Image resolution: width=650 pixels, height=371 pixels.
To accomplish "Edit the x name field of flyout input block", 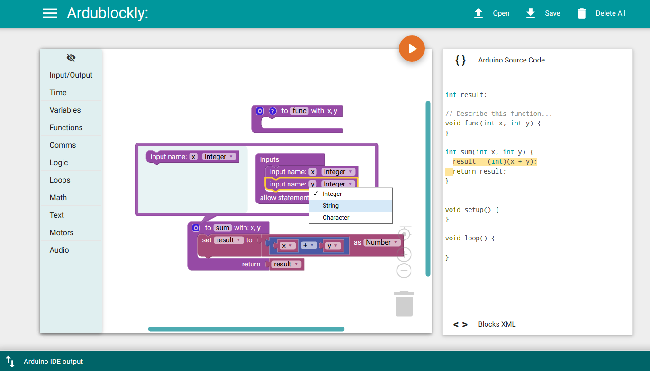I will tap(193, 157).
